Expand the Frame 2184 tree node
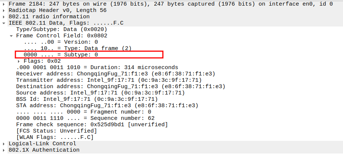 [x=4, y=4]
